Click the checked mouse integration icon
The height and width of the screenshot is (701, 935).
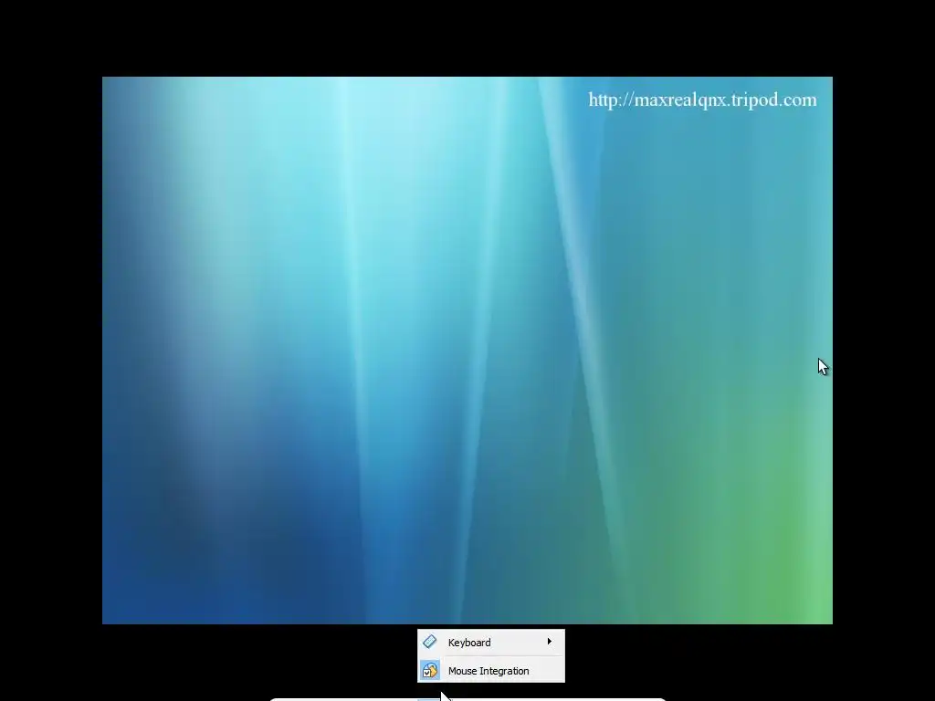point(429,671)
